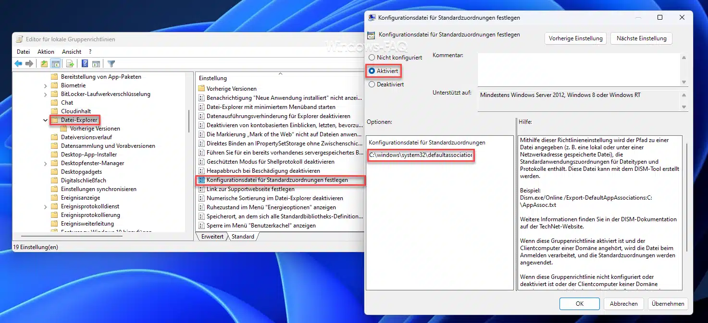Expand the Biometrie tree folder
The image size is (708, 323).
tap(46, 85)
